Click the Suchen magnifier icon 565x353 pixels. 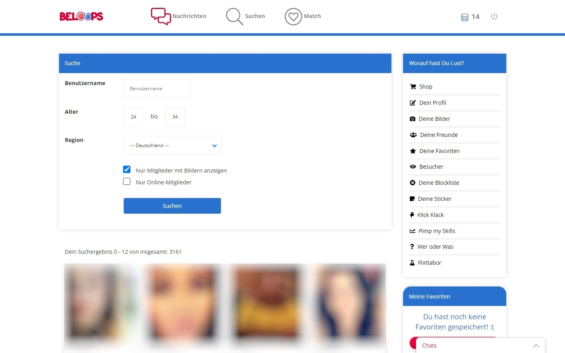point(234,16)
